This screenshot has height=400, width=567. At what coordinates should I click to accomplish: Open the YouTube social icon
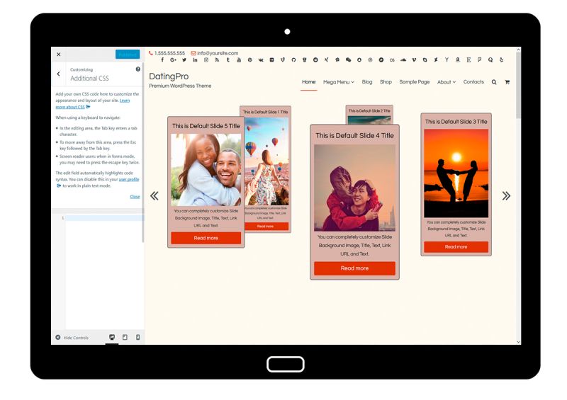pyautogui.click(x=239, y=60)
